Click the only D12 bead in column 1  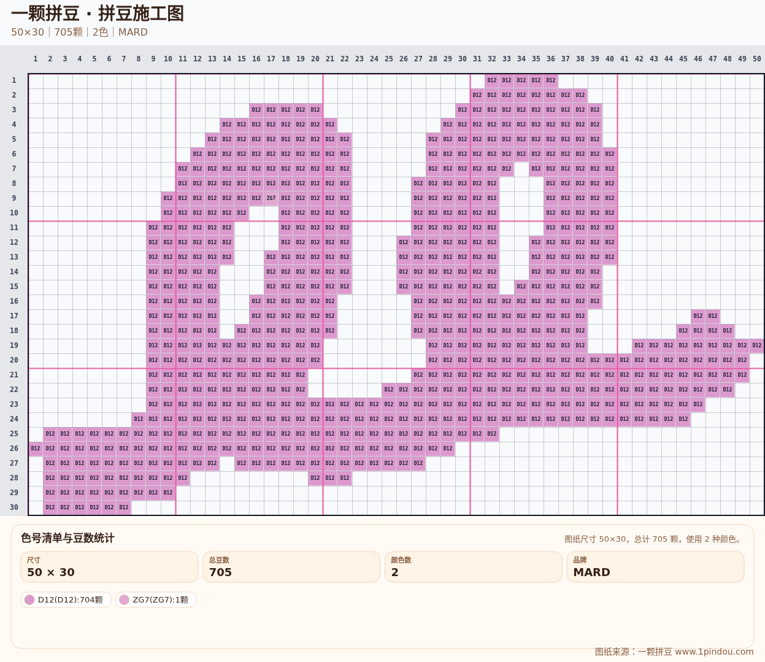click(x=36, y=448)
